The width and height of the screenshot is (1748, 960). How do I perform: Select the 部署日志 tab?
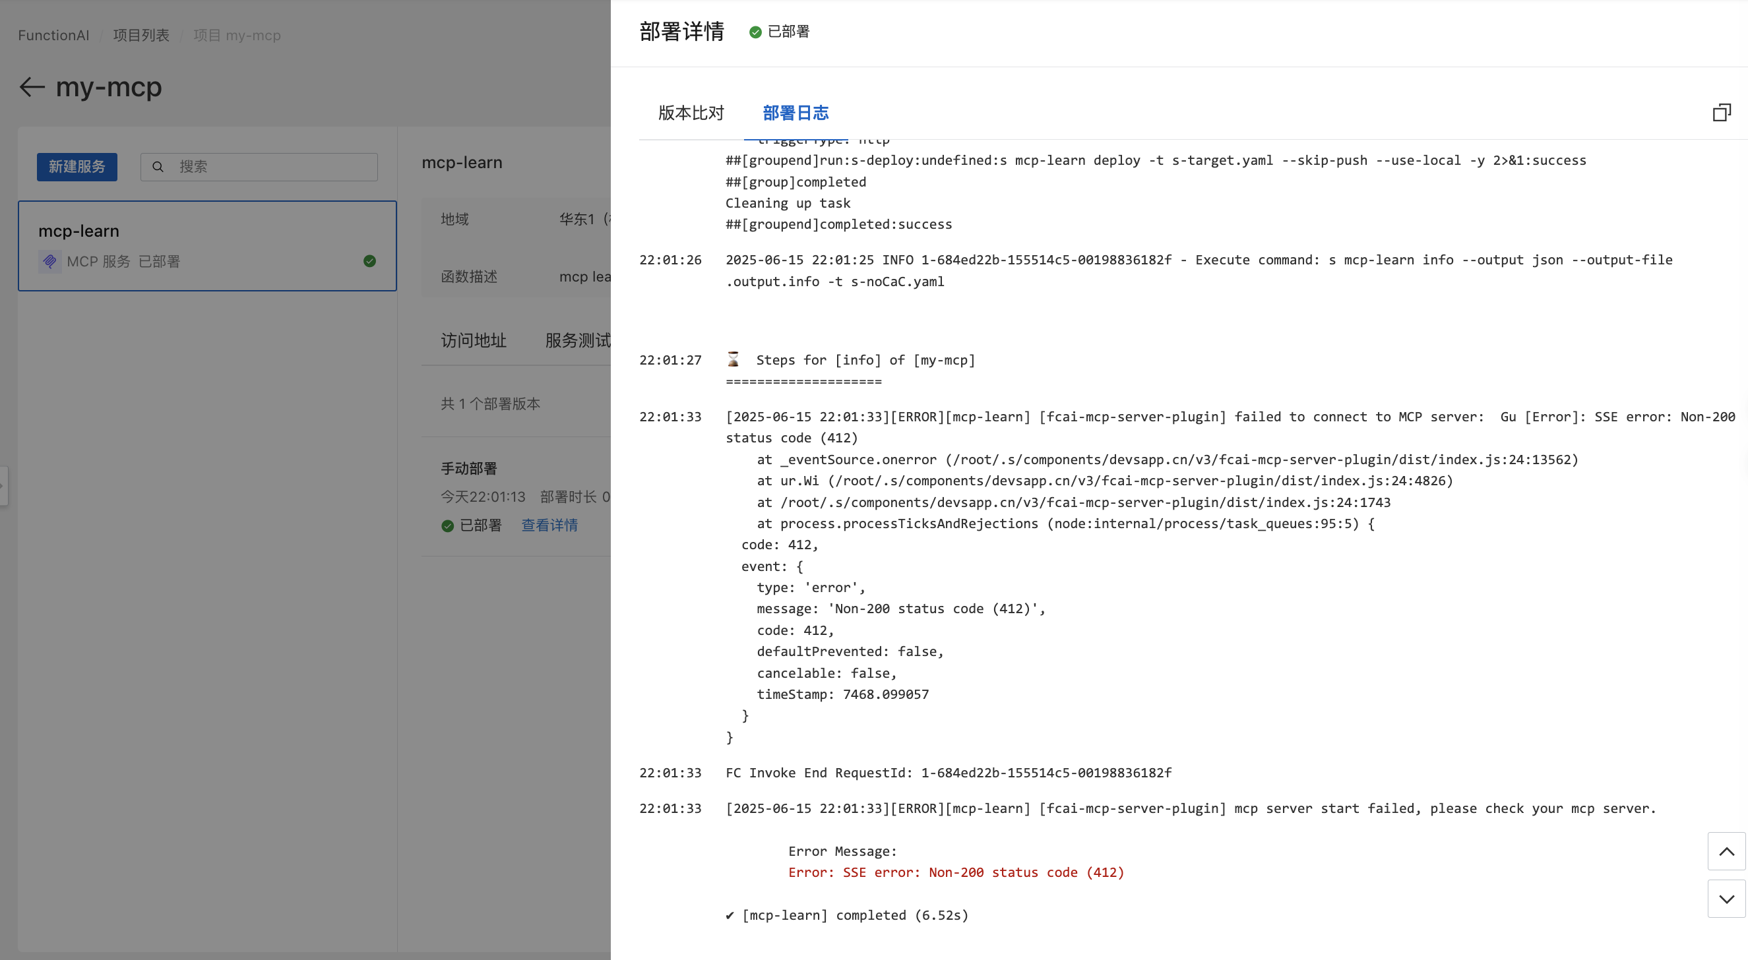tap(796, 113)
